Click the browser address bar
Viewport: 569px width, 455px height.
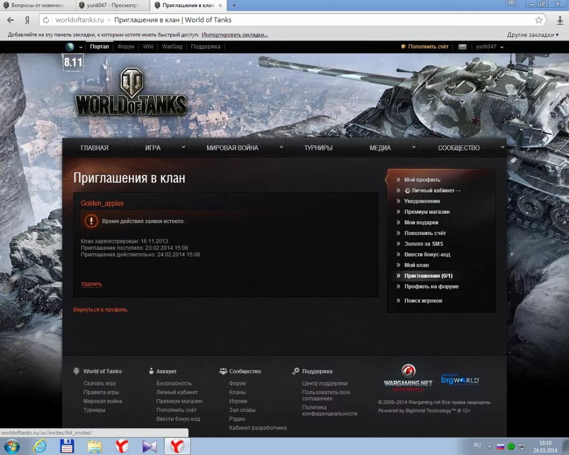(x=293, y=20)
